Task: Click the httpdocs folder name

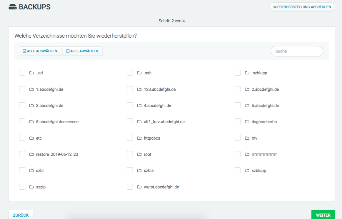Action: point(152,138)
